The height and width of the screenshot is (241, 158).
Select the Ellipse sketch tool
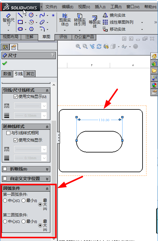[x=42, y=22]
